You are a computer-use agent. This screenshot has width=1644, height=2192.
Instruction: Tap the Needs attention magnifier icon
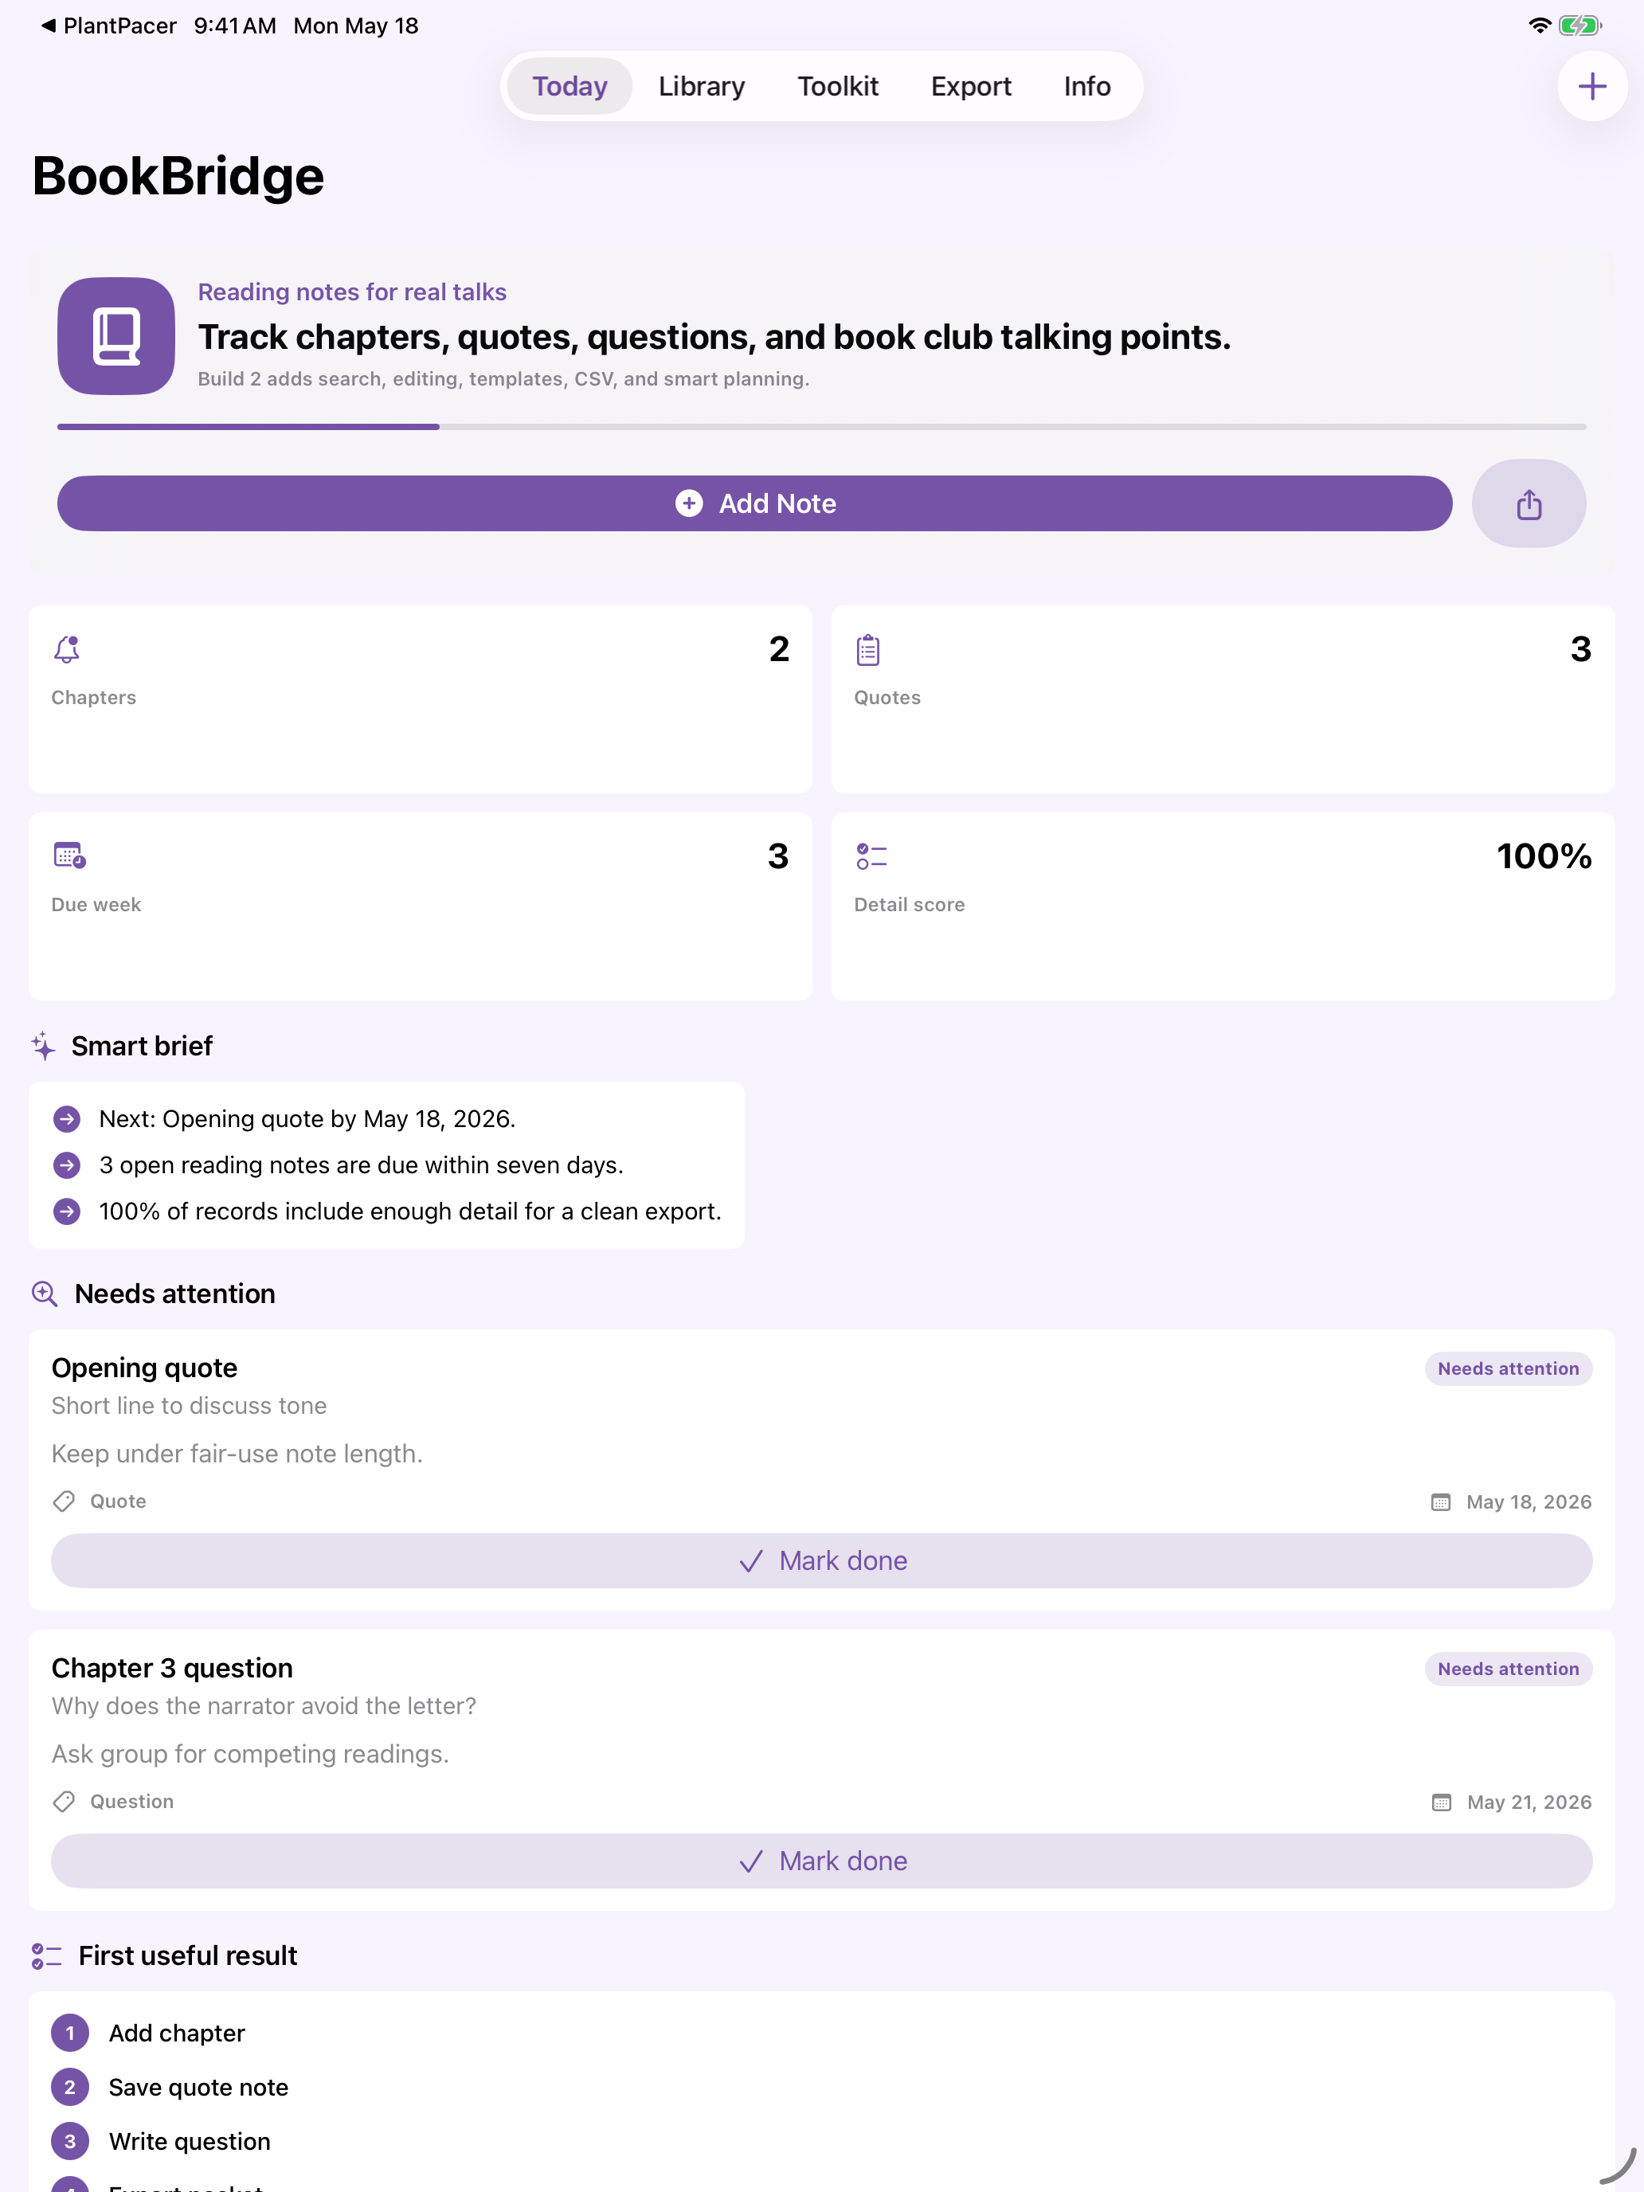point(45,1294)
